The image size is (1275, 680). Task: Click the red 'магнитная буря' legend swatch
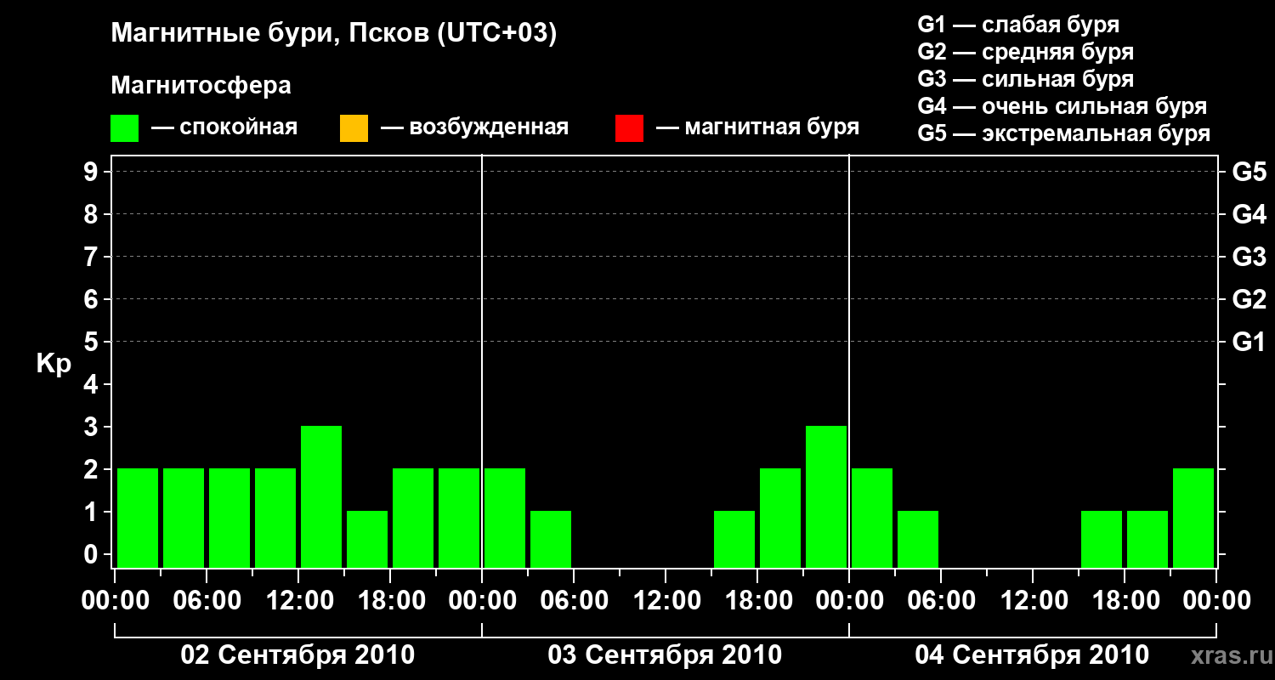click(x=629, y=128)
